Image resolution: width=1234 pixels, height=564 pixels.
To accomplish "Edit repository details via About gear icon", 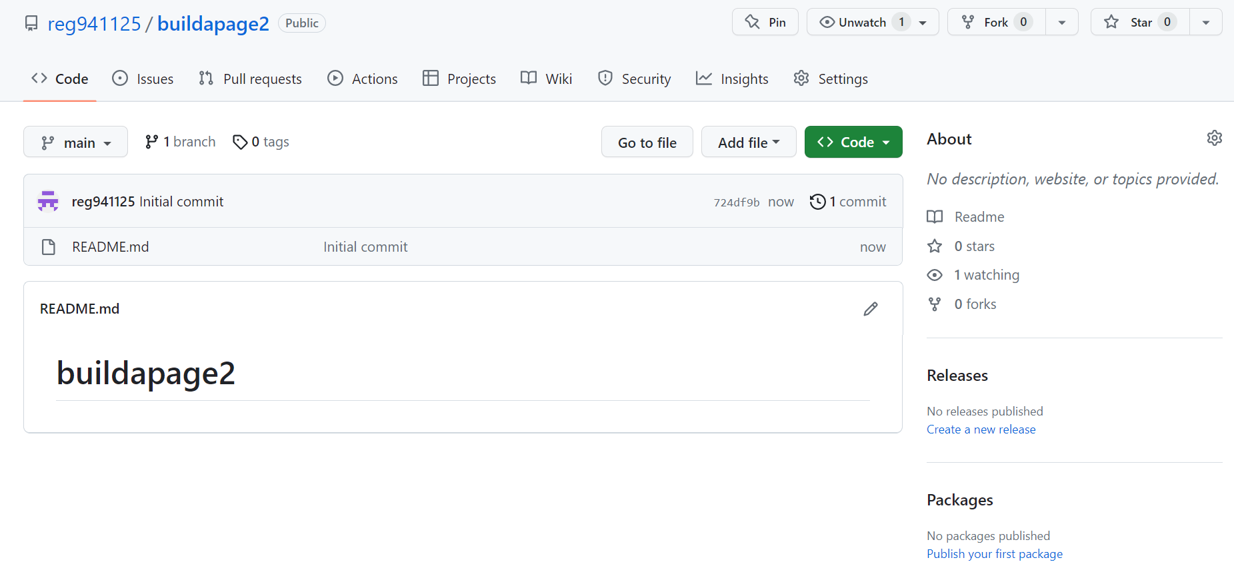I will click(x=1215, y=138).
